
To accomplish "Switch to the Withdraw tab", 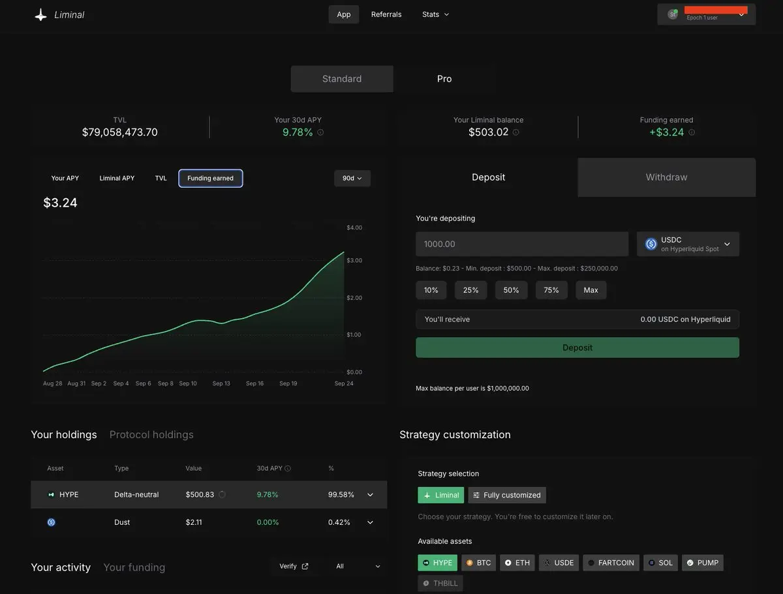I will point(667,177).
